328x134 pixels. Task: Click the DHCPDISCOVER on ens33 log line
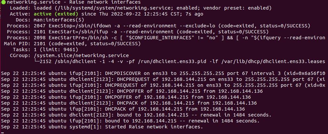click(x=163, y=74)
